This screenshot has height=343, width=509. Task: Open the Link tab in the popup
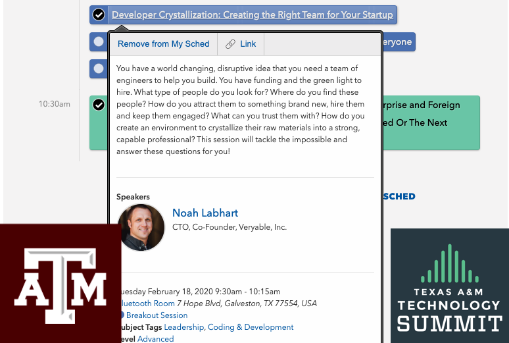241,44
